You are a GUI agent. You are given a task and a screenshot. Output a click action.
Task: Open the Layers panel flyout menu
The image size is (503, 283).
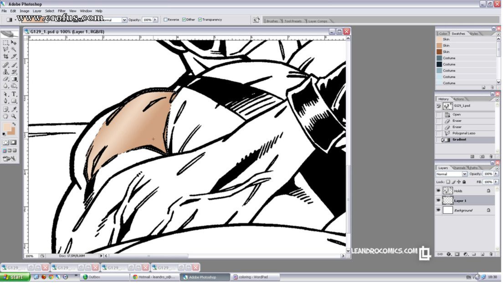tap(498, 168)
